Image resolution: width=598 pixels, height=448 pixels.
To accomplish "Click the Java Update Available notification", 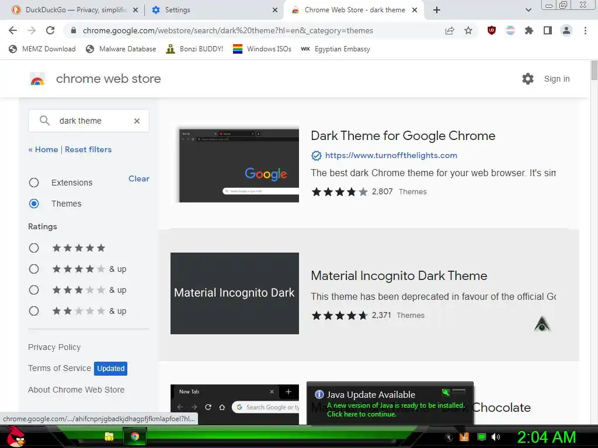I will click(390, 404).
